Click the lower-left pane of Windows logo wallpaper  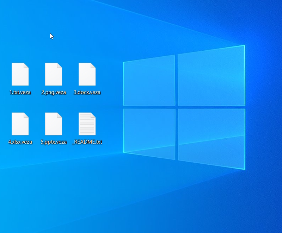(149, 132)
